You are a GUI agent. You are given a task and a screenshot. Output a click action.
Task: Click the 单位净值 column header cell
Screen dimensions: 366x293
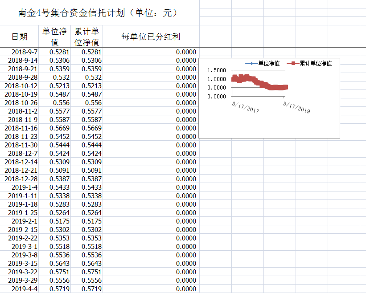click(x=55, y=37)
